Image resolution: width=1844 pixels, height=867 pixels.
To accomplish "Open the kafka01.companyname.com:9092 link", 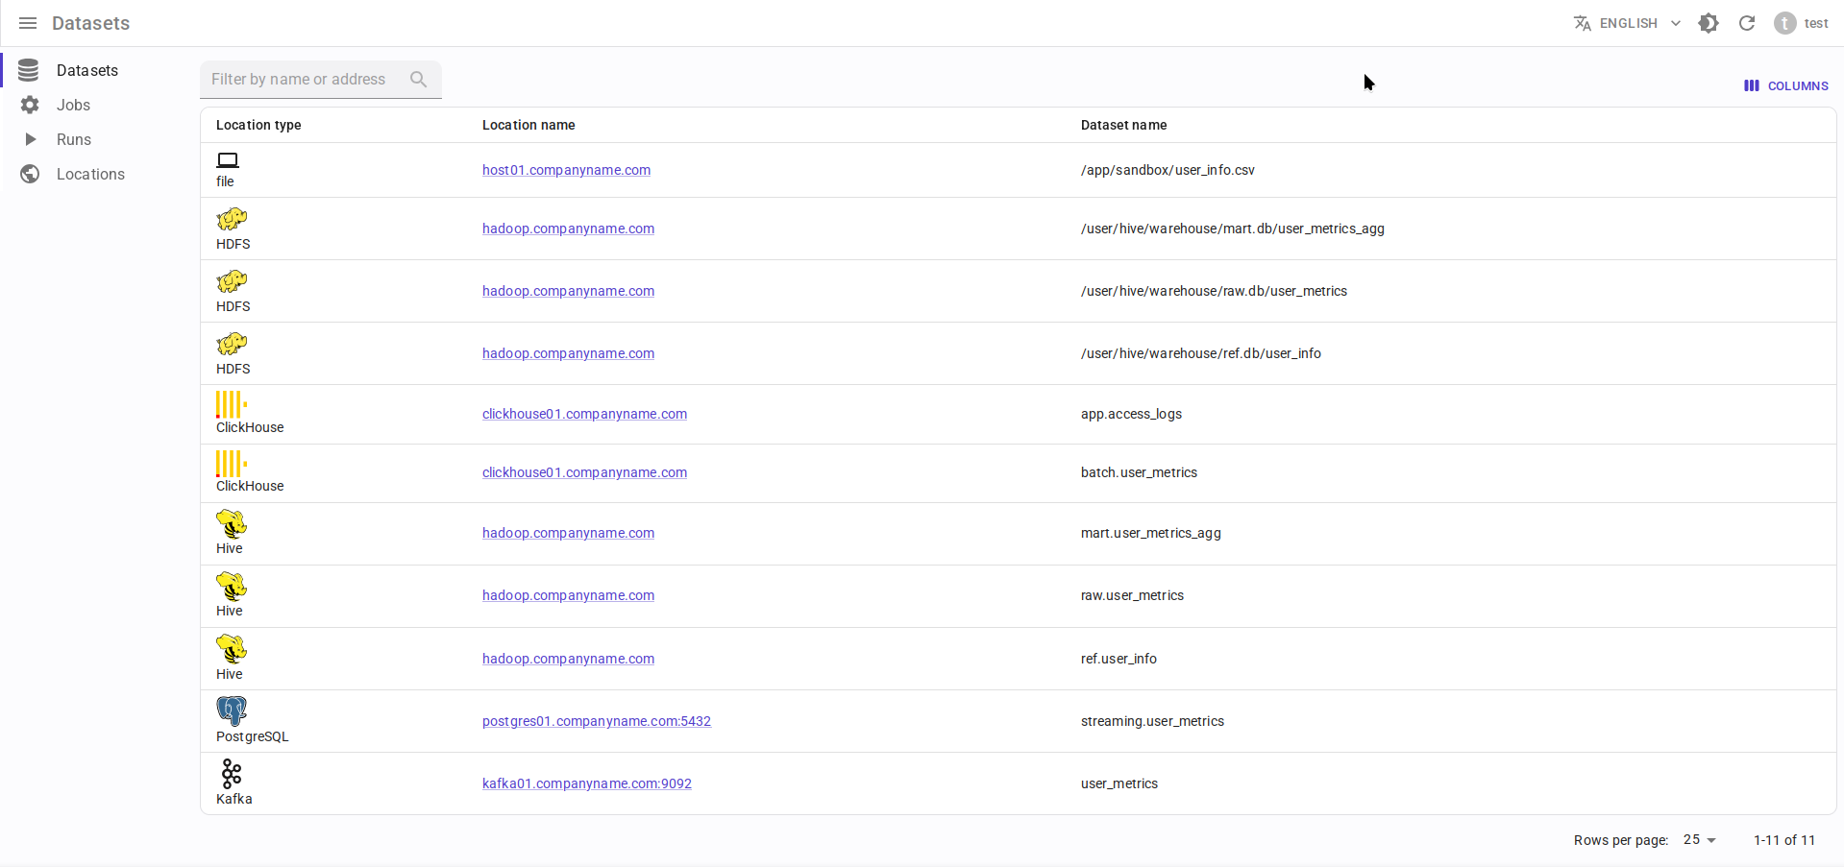I will 586,783.
